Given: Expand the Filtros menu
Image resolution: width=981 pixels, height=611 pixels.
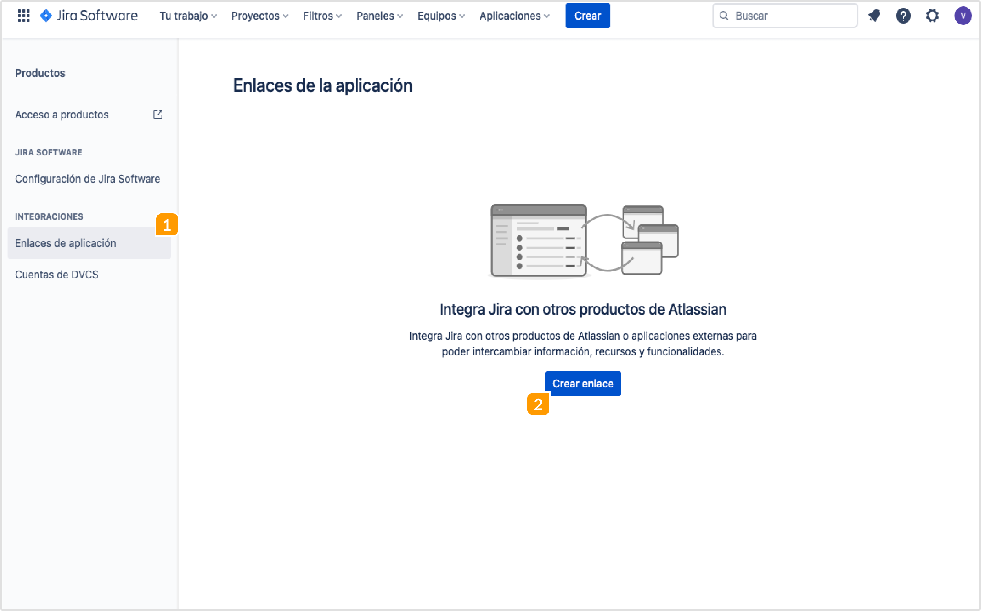Looking at the screenshot, I should pyautogui.click(x=322, y=16).
